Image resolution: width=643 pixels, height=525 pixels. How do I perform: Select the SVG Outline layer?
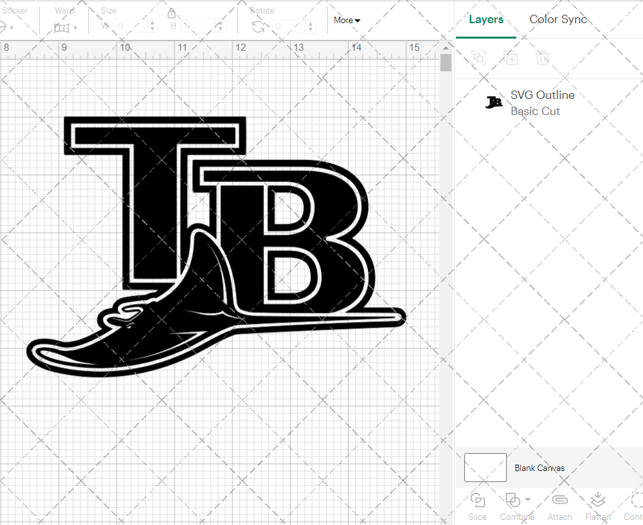point(549,103)
